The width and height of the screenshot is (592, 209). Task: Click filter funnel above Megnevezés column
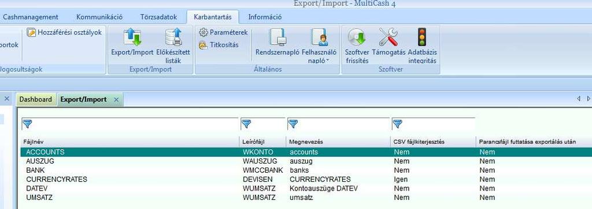[293, 124]
